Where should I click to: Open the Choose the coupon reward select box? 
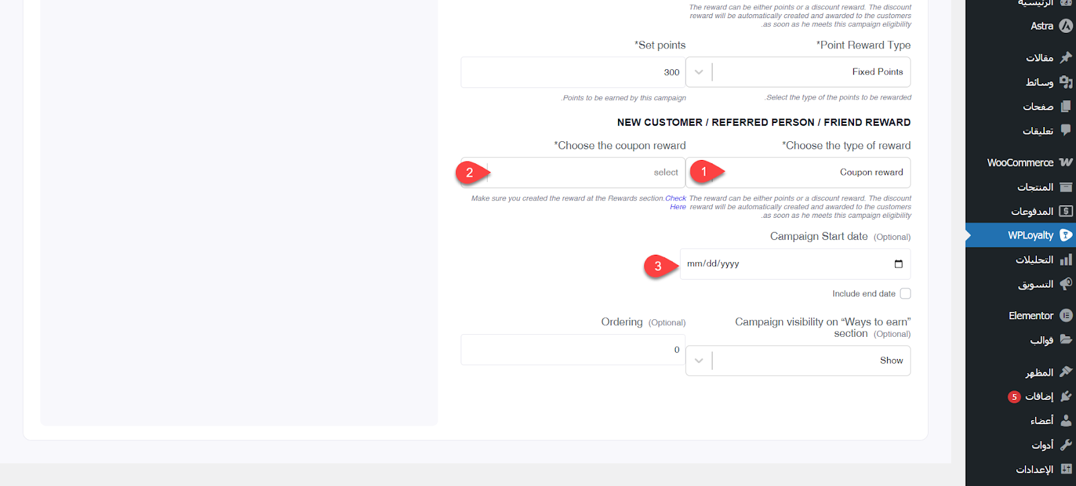[573, 173]
